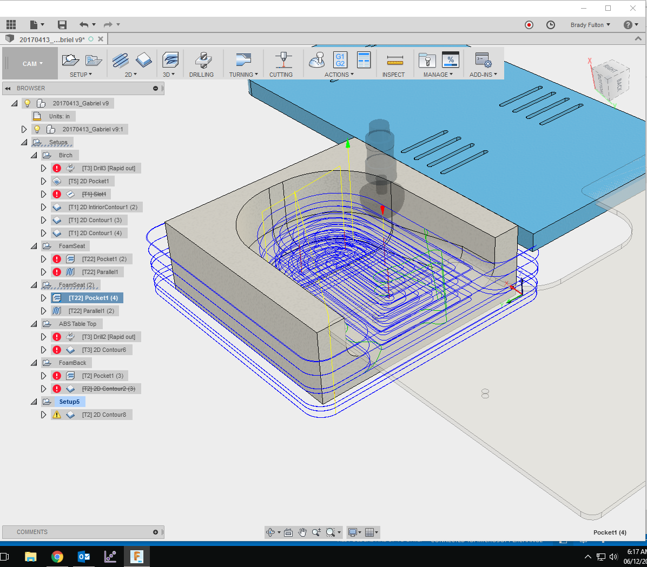Collapse the Birch setup in the browser

(x=34, y=155)
